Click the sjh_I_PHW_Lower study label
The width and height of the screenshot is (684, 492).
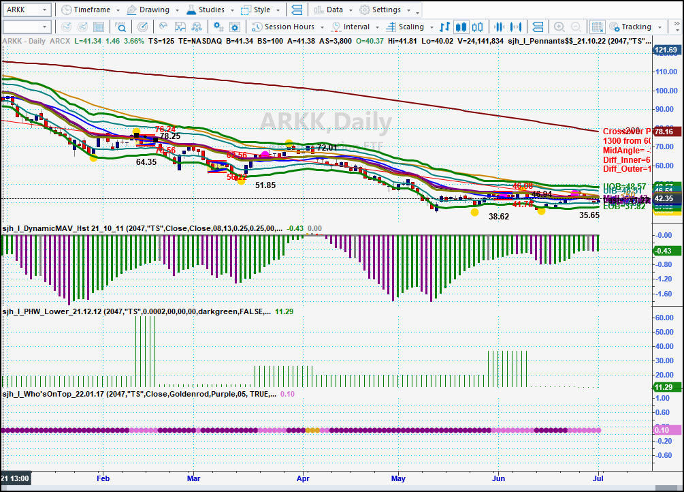[x=137, y=311]
